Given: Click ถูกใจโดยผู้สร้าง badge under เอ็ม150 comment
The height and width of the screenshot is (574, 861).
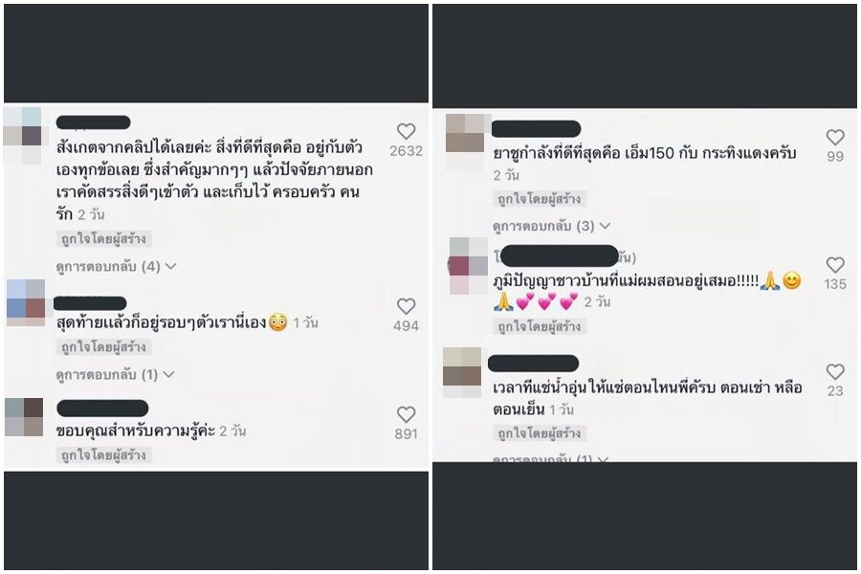Looking at the screenshot, I should pos(540,199).
